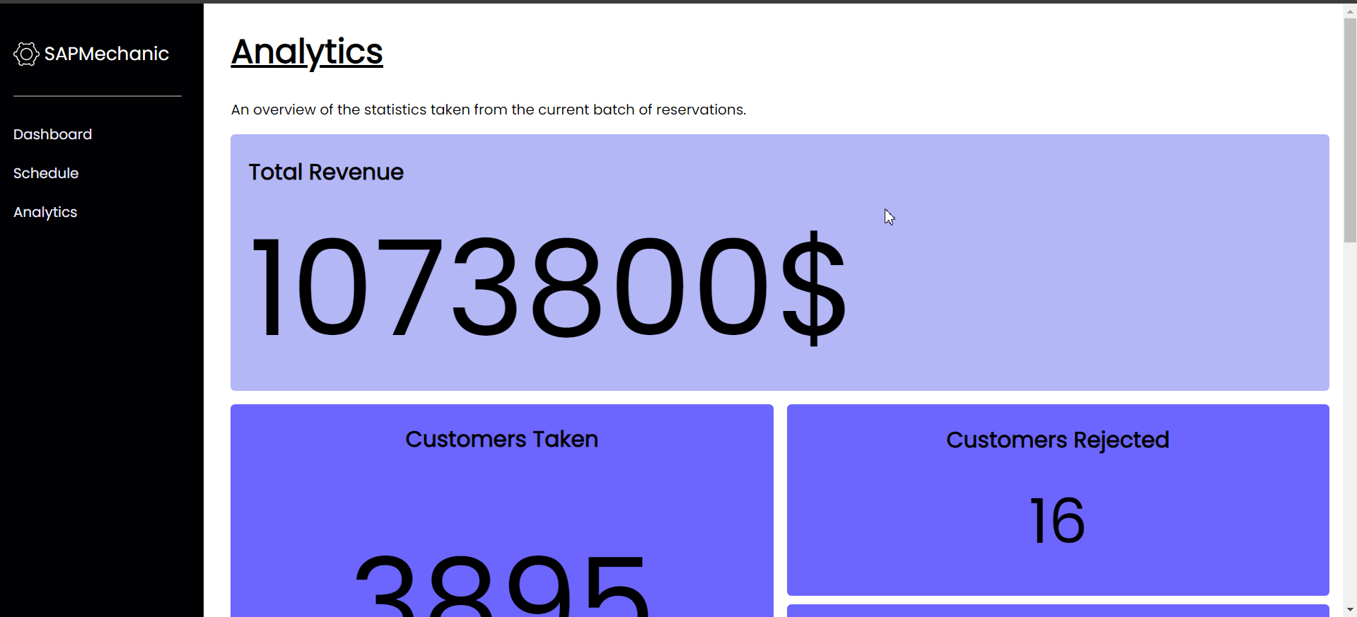Open the Dashboard page
The image size is (1357, 617).
[53, 134]
